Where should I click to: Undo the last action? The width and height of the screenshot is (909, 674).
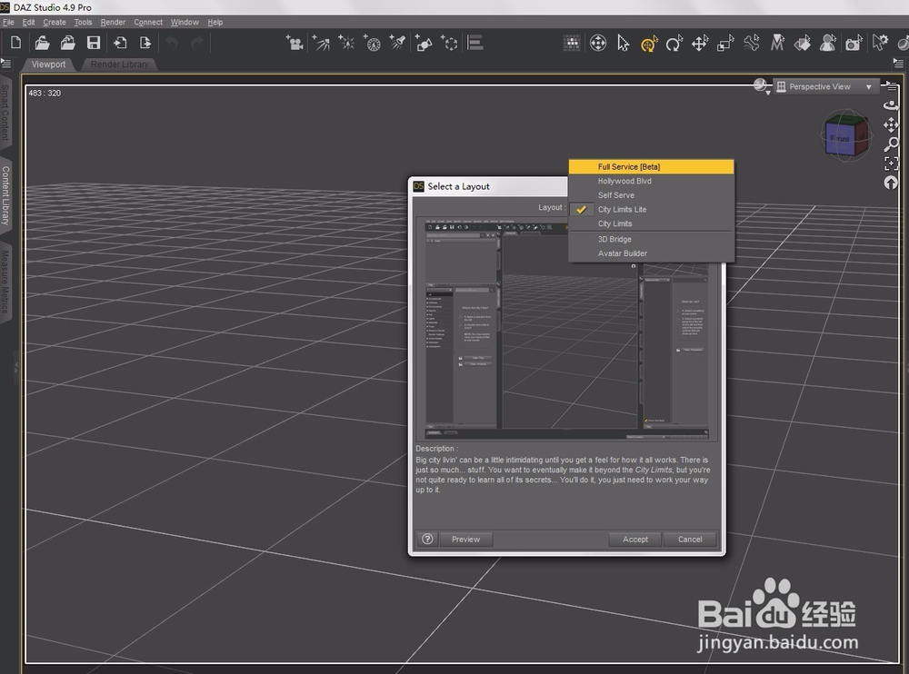172,43
